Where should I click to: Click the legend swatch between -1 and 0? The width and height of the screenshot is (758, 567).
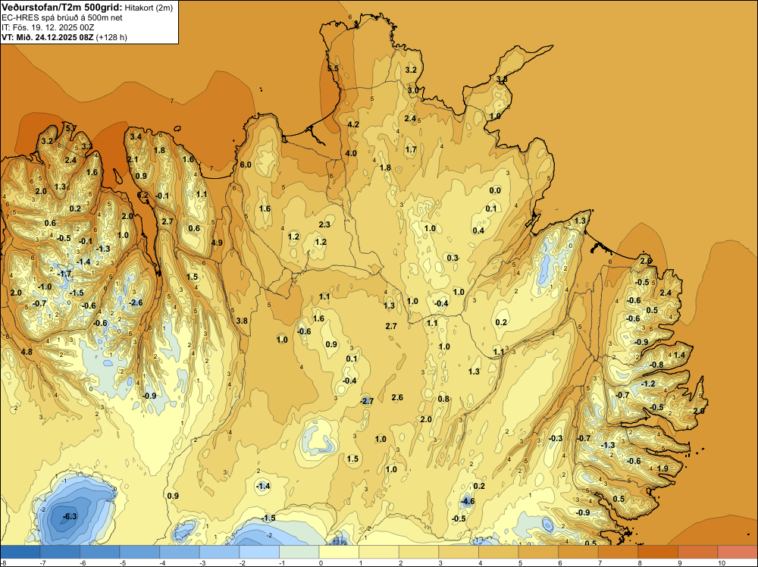tap(299, 552)
